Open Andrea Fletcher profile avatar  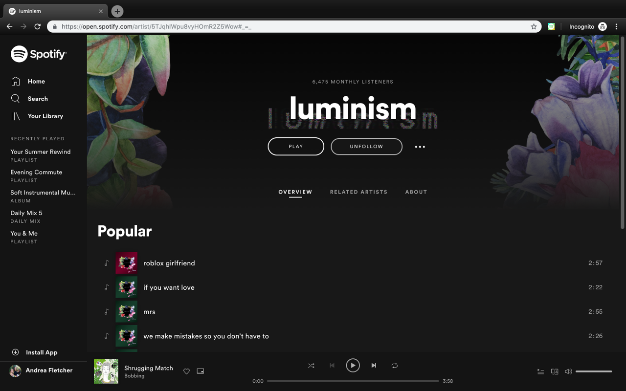pos(15,370)
